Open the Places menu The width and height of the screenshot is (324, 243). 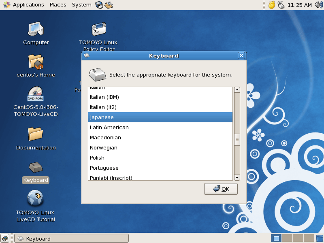click(58, 5)
